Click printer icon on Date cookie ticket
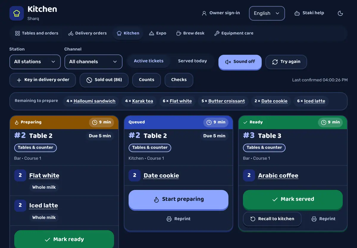 pyautogui.click(x=169, y=219)
